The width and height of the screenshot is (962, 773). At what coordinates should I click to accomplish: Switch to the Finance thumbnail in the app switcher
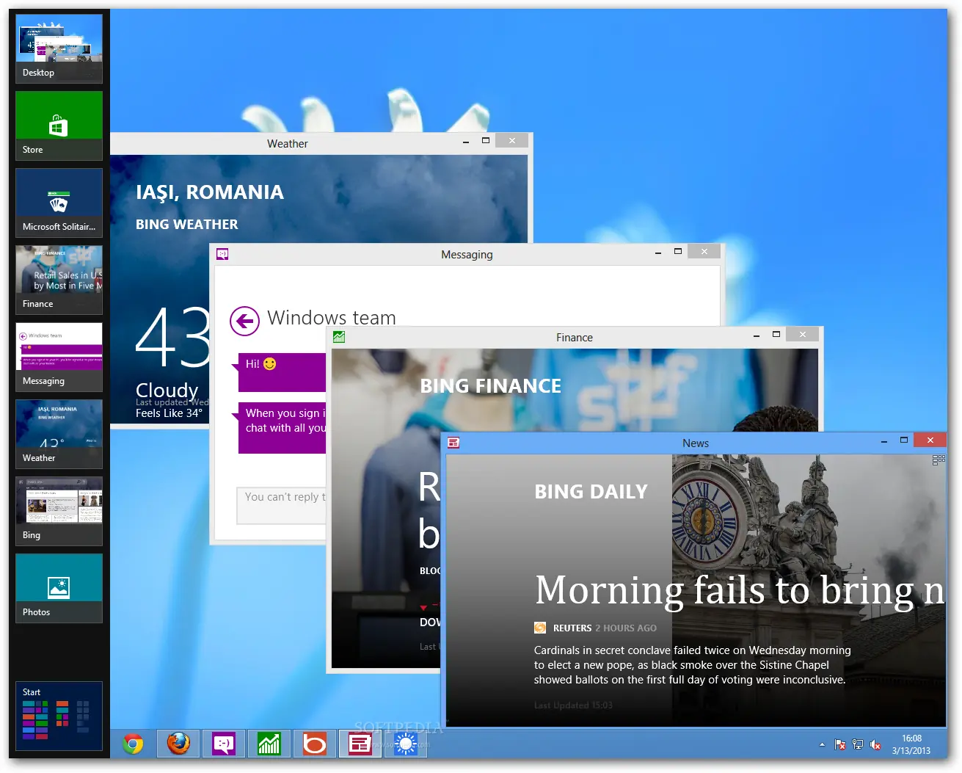59,280
